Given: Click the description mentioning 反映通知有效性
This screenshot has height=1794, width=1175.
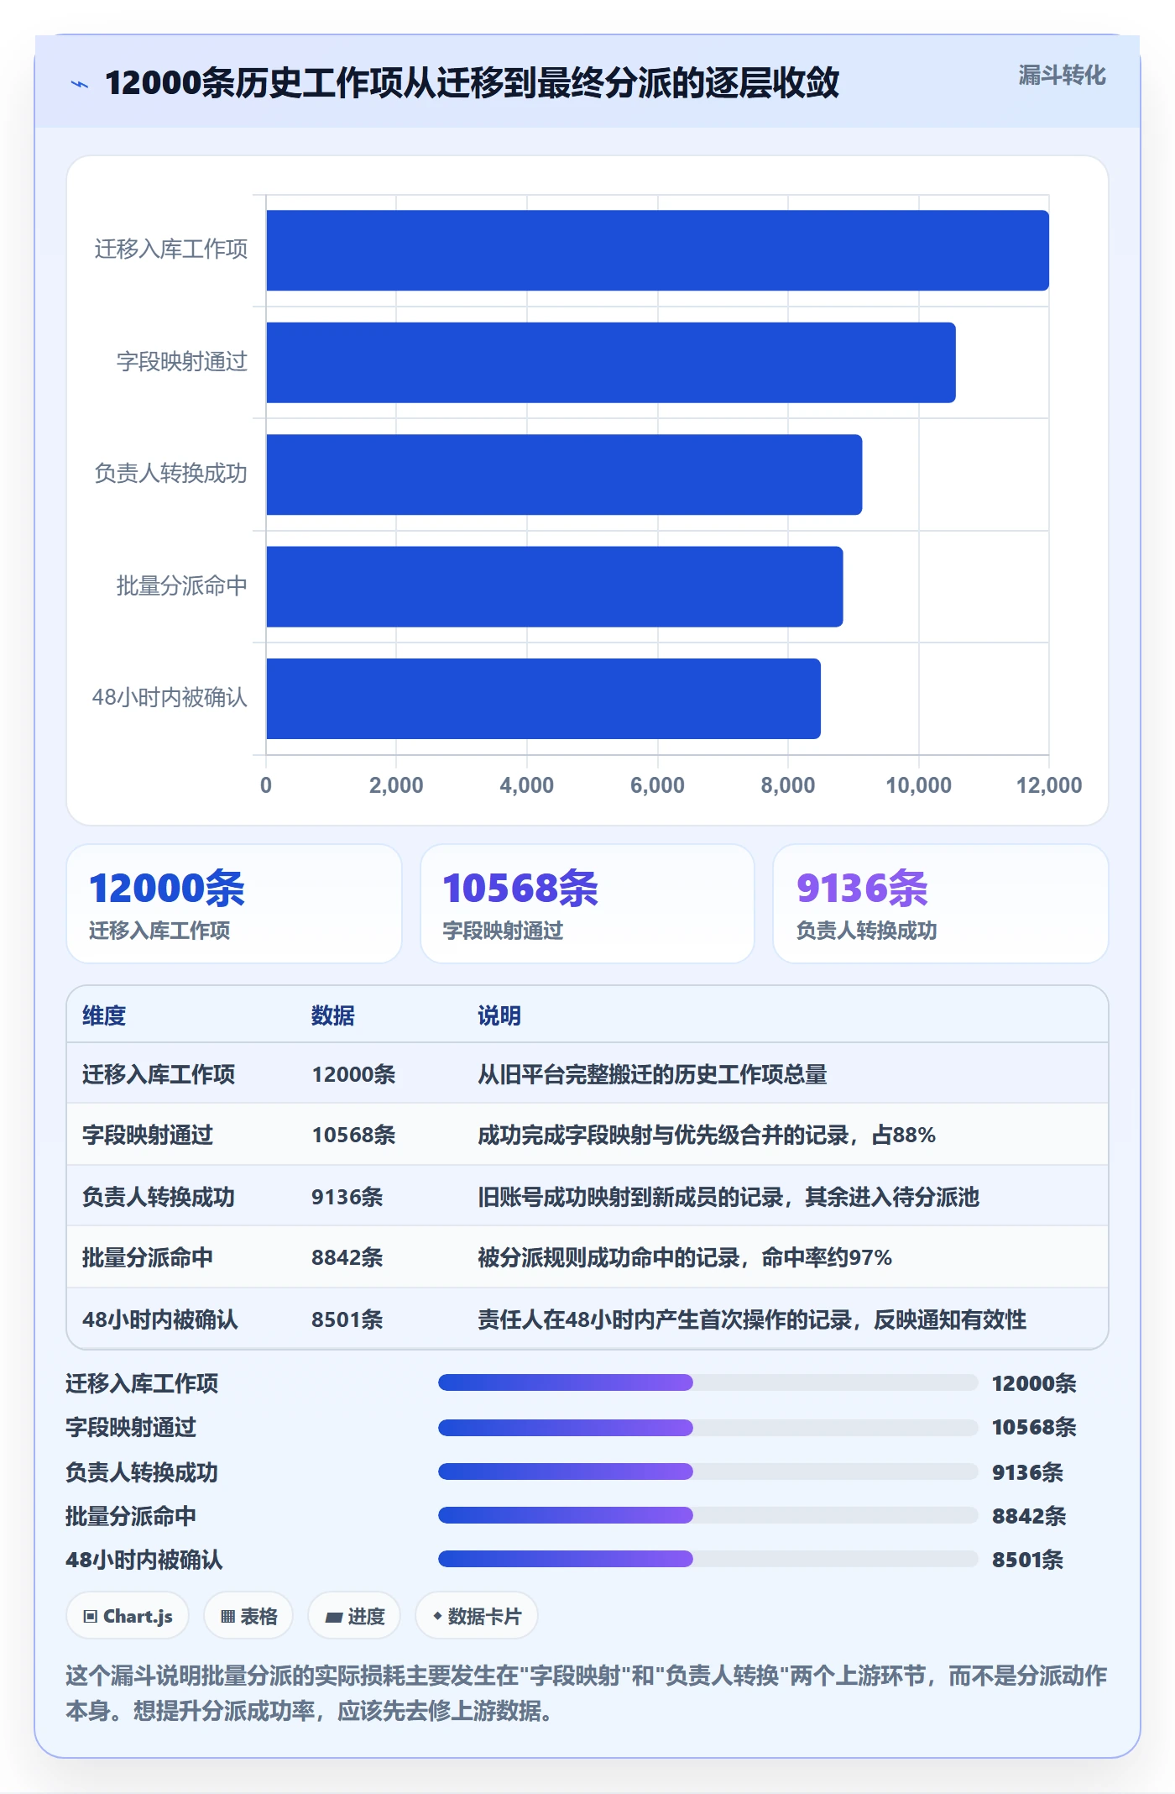Looking at the screenshot, I should click(752, 1319).
